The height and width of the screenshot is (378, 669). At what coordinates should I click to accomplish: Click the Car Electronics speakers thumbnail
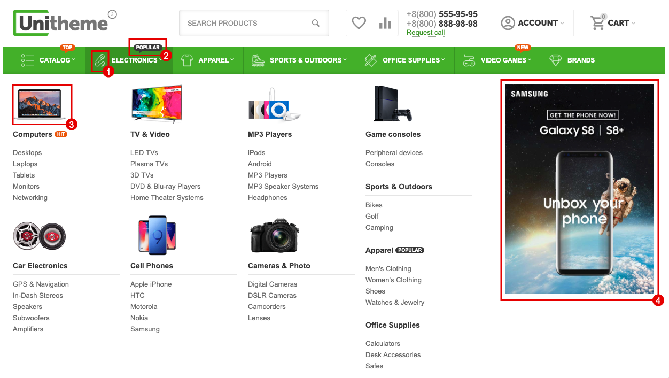coord(39,236)
